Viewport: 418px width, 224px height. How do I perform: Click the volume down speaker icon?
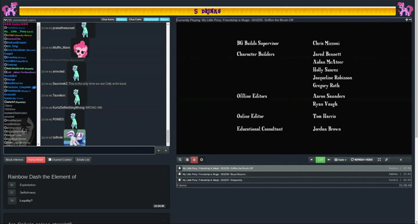[x=311, y=160]
